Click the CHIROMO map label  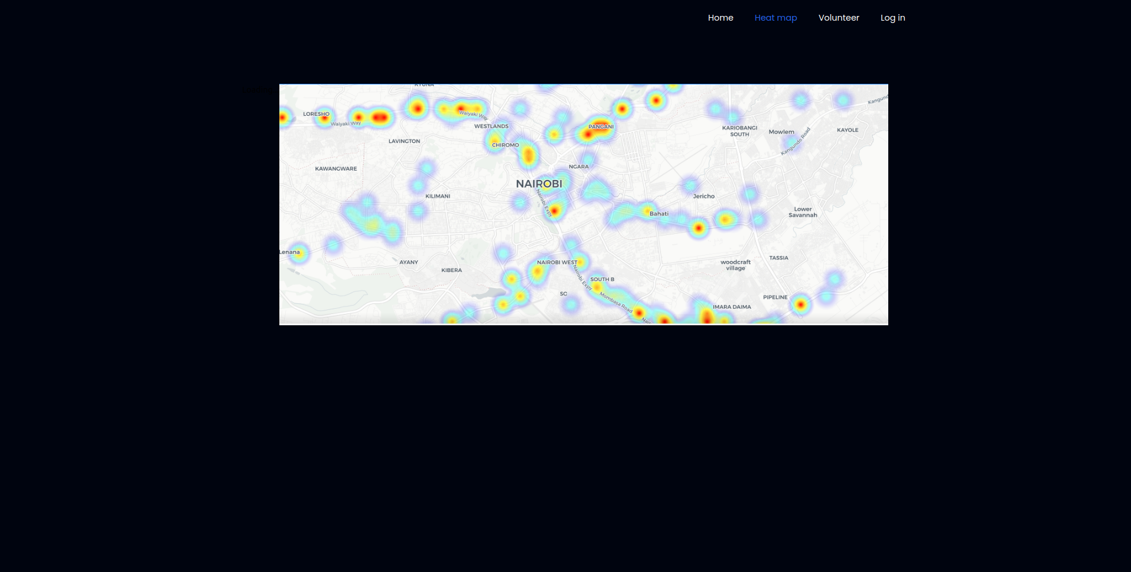(x=506, y=145)
